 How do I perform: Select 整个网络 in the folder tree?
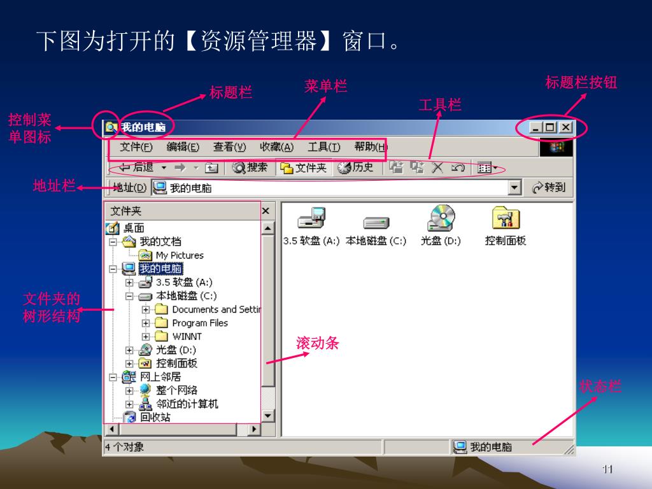click(176, 390)
